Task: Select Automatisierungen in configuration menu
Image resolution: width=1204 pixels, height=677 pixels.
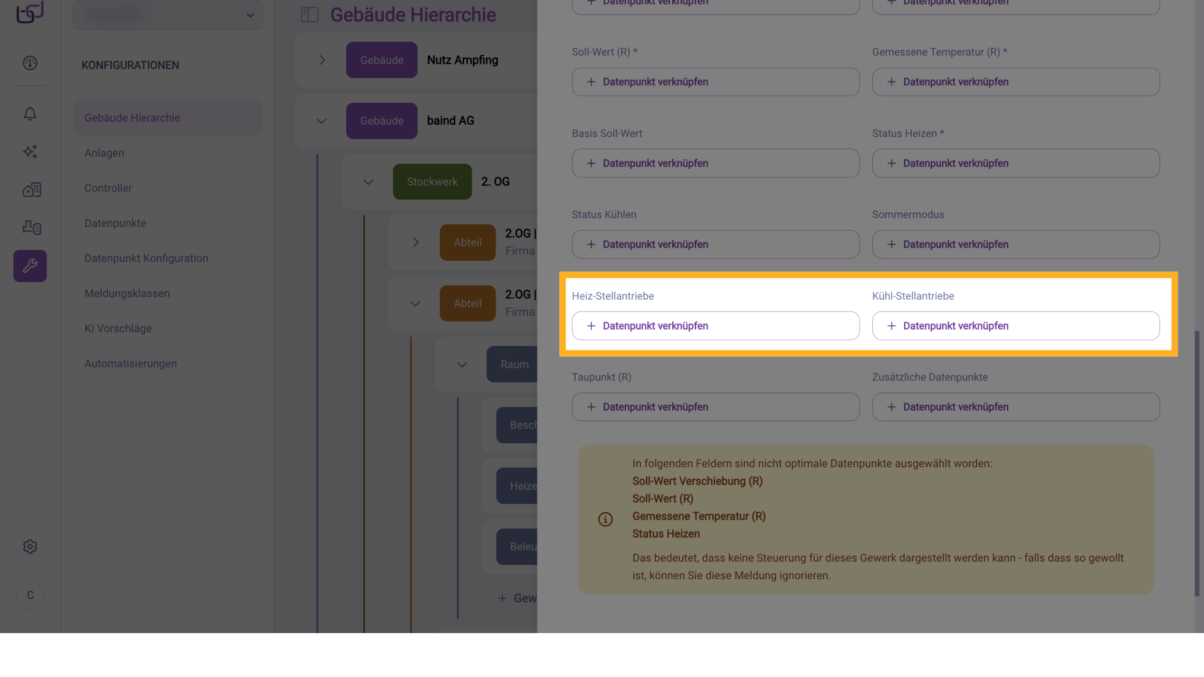Action: tap(130, 364)
